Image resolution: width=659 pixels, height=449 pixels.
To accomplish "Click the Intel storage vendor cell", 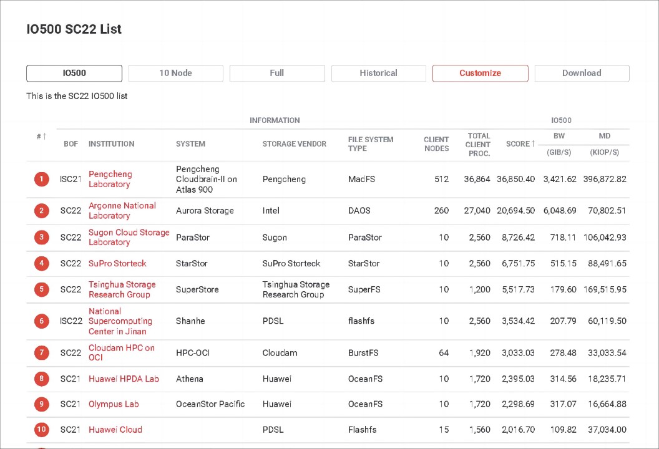I will pyautogui.click(x=271, y=211).
